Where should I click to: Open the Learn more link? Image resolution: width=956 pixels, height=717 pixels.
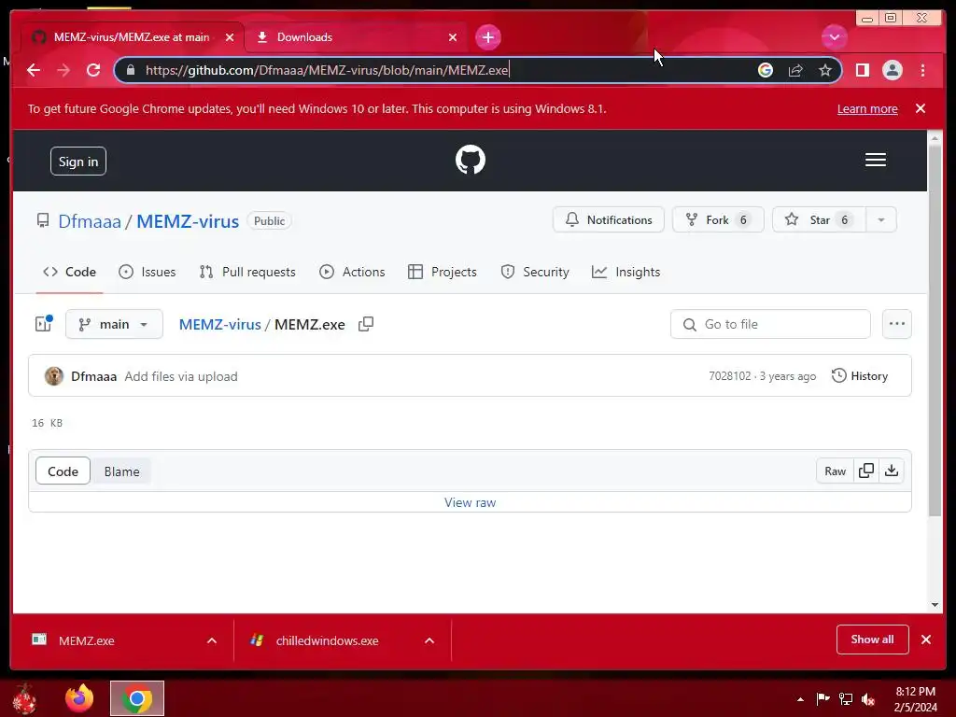click(x=867, y=108)
